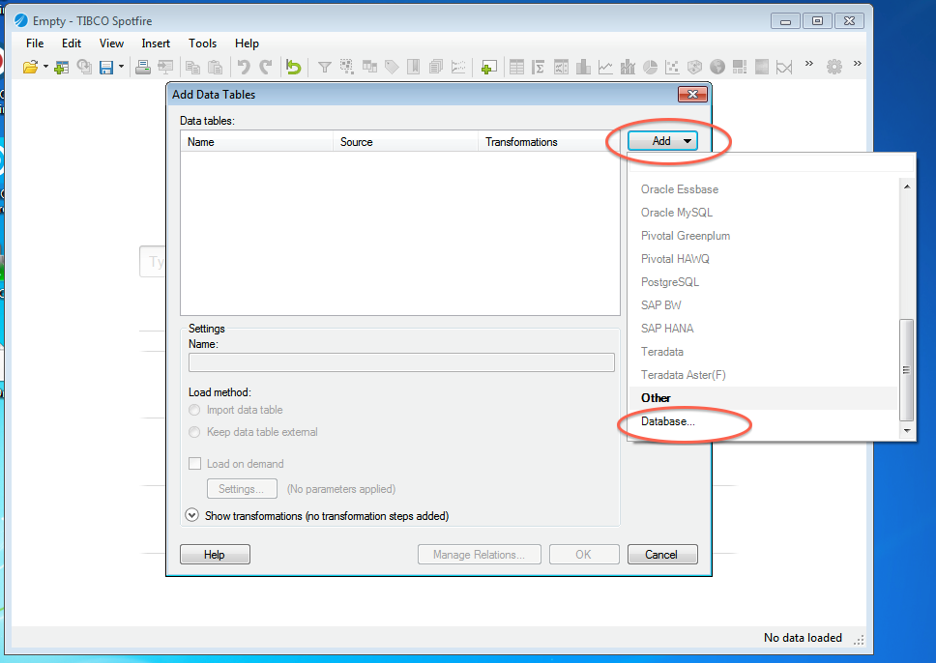The width and height of the screenshot is (936, 663).
Task: Click the Save disk icon in toolbar
Action: 106,67
